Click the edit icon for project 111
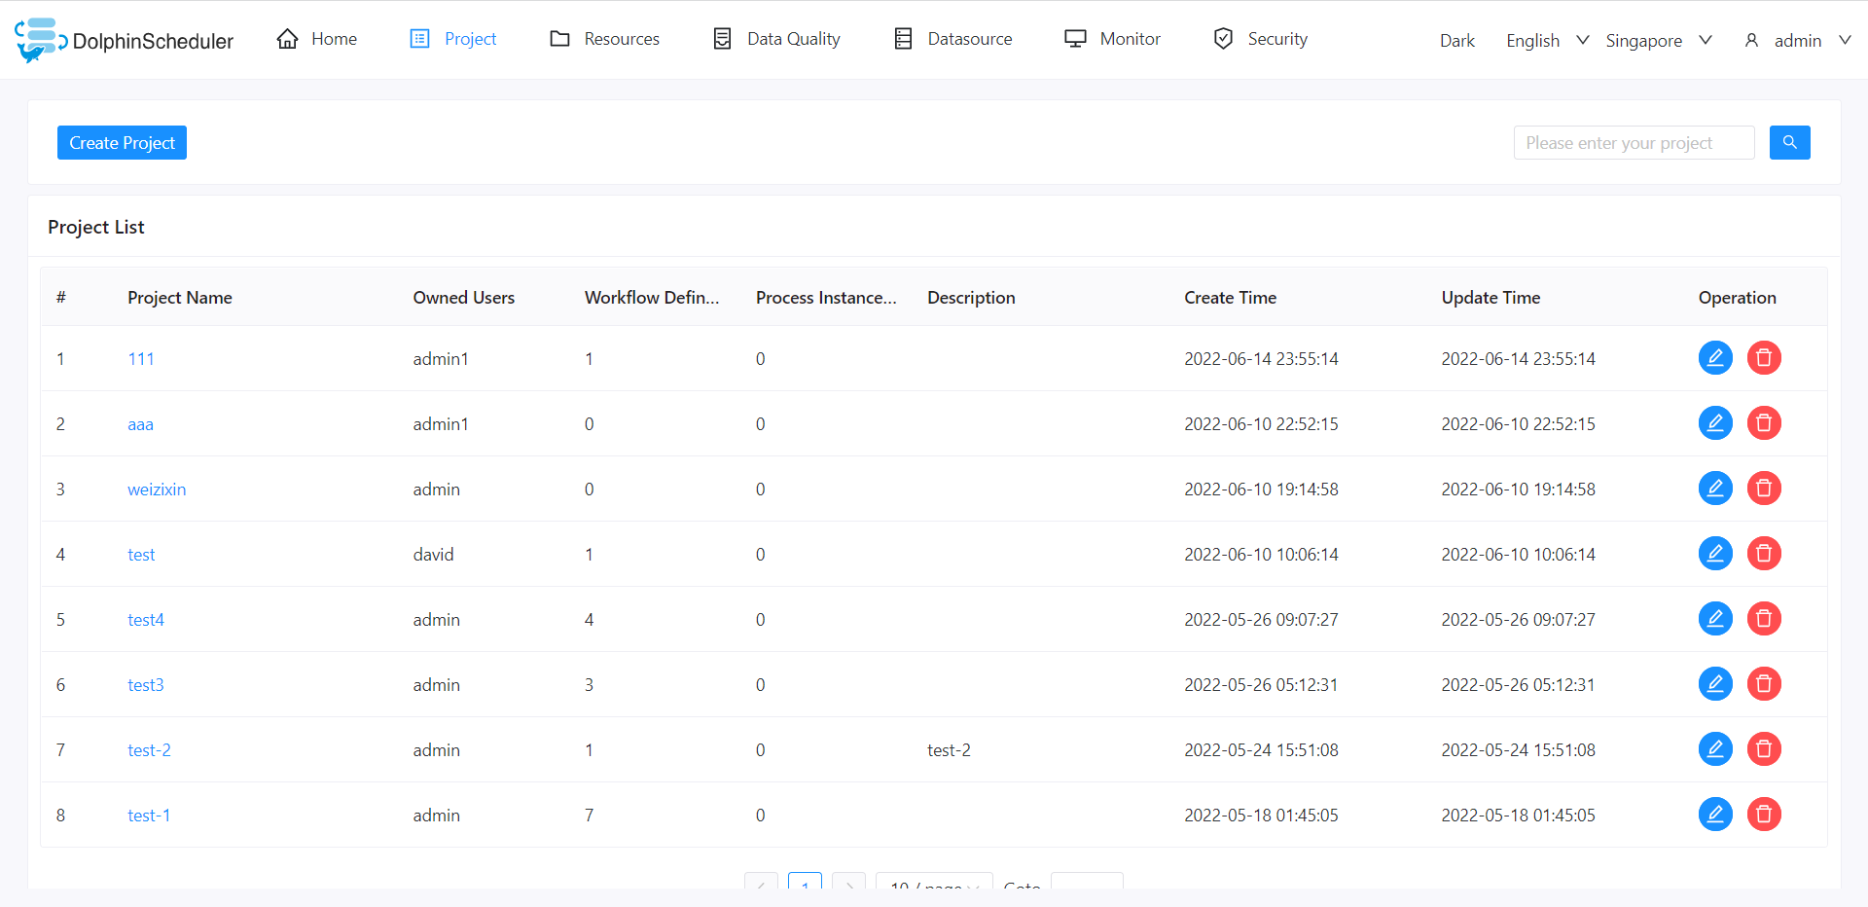The height and width of the screenshot is (907, 1868). [1715, 358]
